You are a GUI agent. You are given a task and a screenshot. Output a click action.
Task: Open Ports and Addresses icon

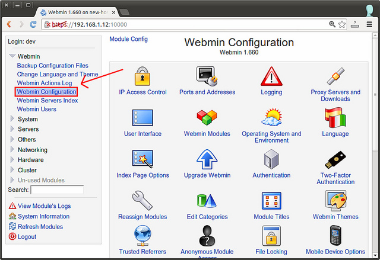(207, 76)
